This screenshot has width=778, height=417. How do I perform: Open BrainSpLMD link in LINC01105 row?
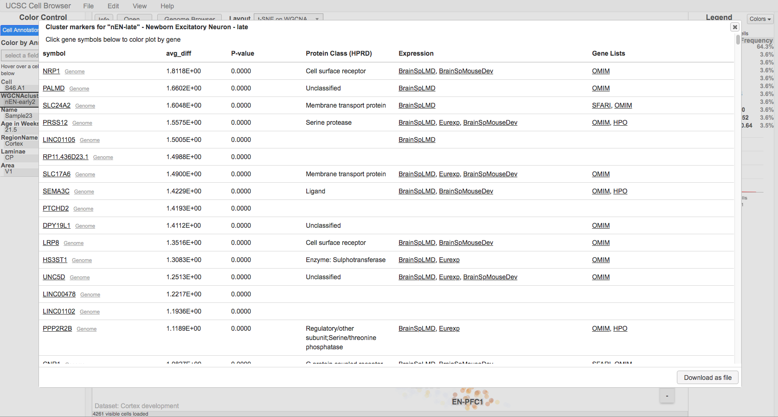[417, 140]
